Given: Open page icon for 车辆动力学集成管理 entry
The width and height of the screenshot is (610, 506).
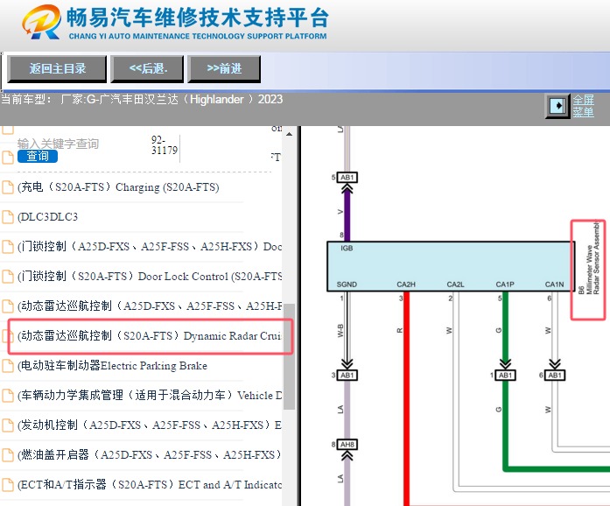Looking at the screenshot, I should point(7,395).
